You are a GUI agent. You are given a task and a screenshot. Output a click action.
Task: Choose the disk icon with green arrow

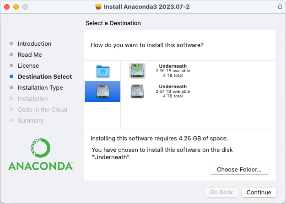pos(137,70)
